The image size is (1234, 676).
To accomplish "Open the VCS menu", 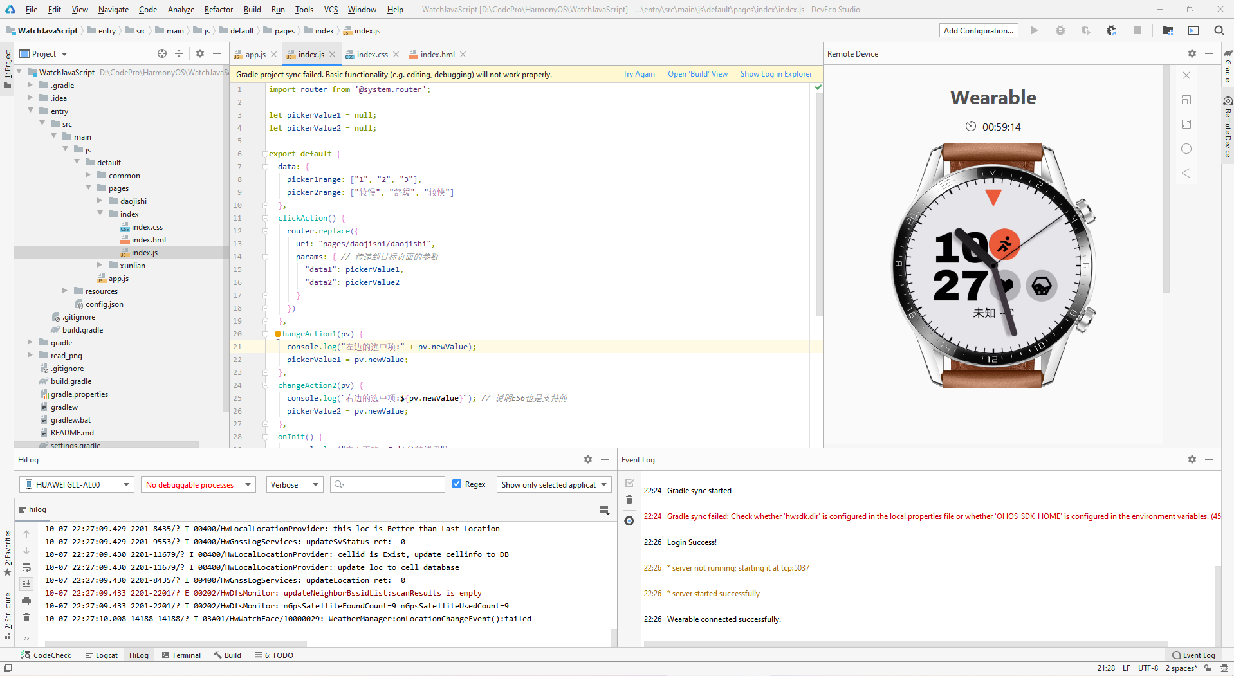I will (x=331, y=10).
